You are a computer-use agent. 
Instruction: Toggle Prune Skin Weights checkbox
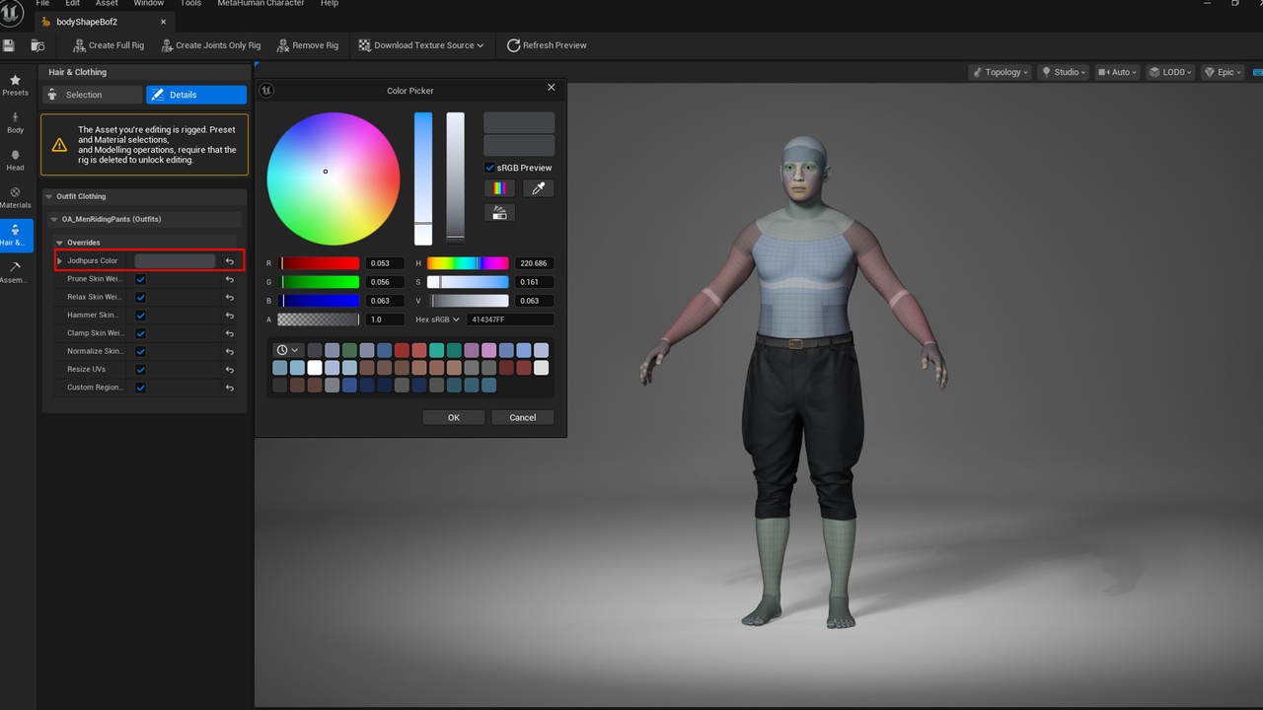141,279
